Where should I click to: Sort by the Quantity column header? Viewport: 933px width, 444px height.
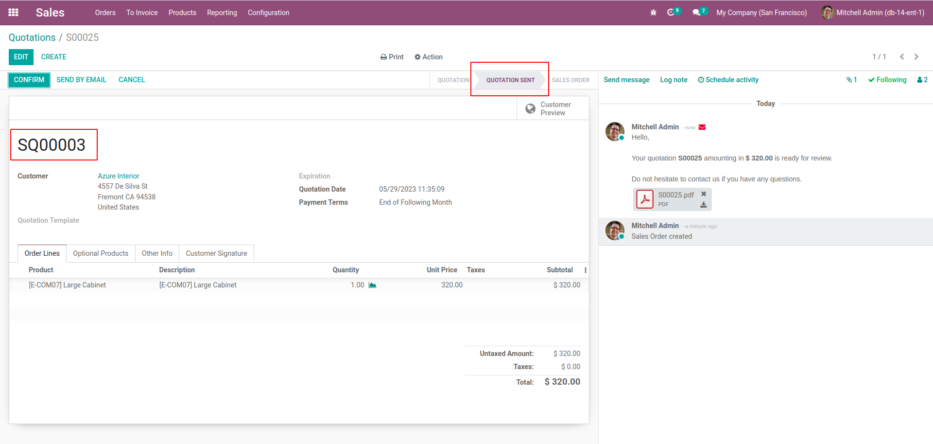pyautogui.click(x=346, y=270)
